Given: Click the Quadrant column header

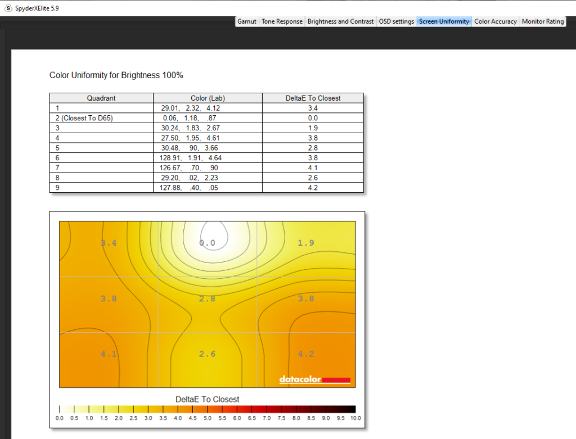Looking at the screenshot, I should (101, 98).
